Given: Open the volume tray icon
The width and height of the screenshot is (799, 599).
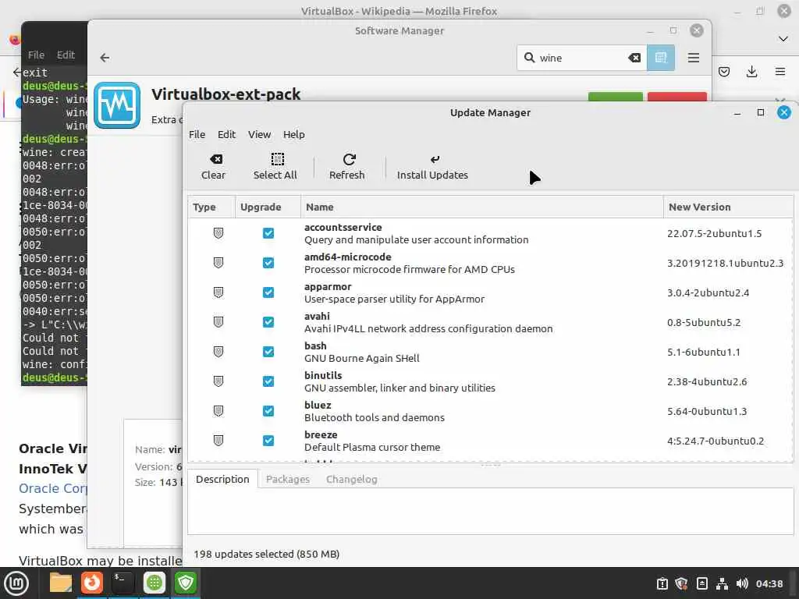Looking at the screenshot, I should 743,583.
